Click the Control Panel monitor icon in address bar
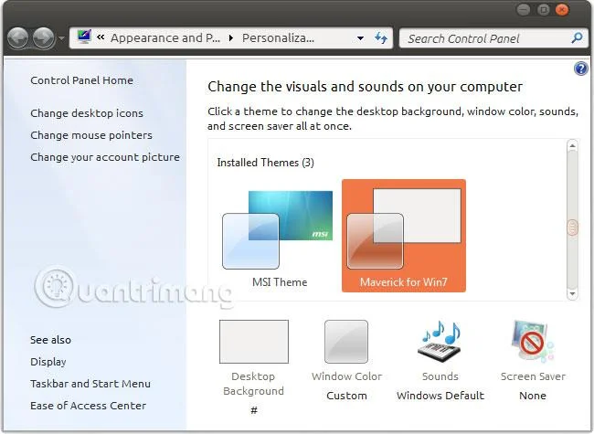Image resolution: width=594 pixels, height=434 pixels. pyautogui.click(x=84, y=37)
